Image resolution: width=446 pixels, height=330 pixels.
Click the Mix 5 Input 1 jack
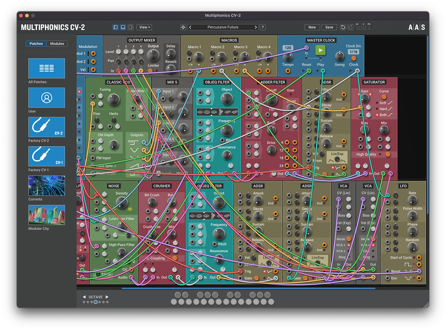159,91
